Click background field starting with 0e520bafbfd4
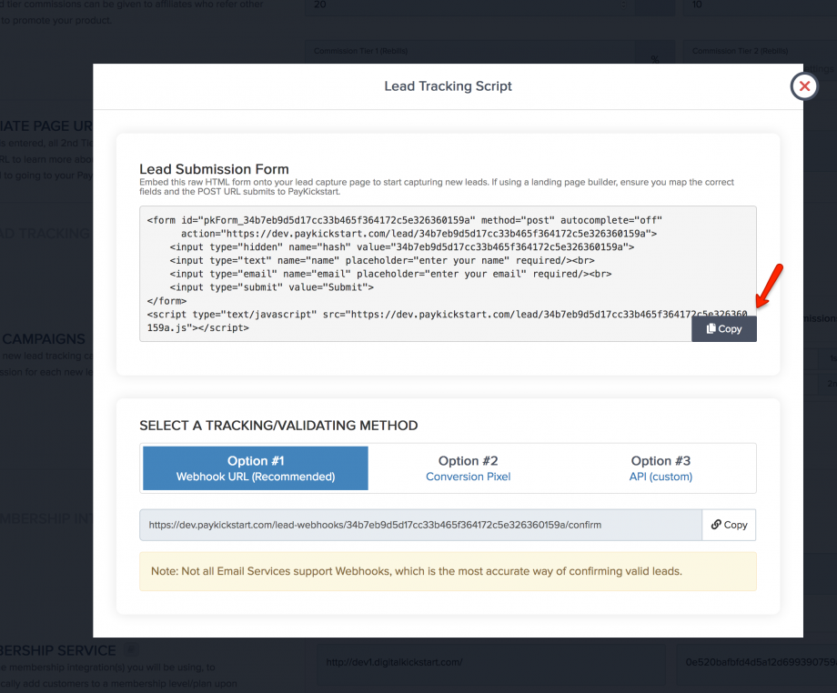The height and width of the screenshot is (693, 837). click(757, 663)
